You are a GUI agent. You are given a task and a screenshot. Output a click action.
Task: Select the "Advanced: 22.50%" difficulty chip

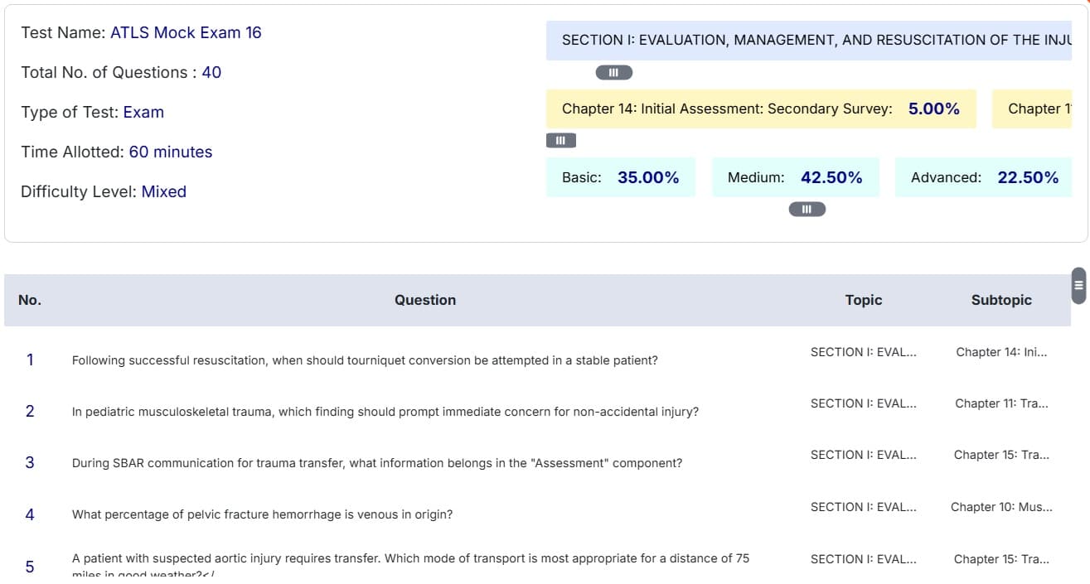[985, 176]
